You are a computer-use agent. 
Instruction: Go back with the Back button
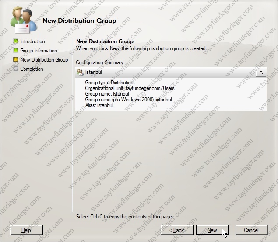pos(177,230)
